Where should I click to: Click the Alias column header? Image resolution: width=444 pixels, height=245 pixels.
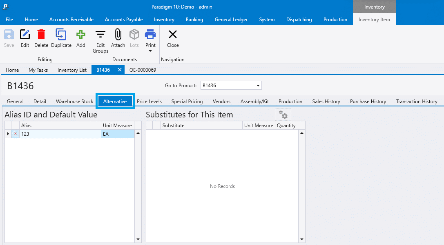tap(60, 126)
